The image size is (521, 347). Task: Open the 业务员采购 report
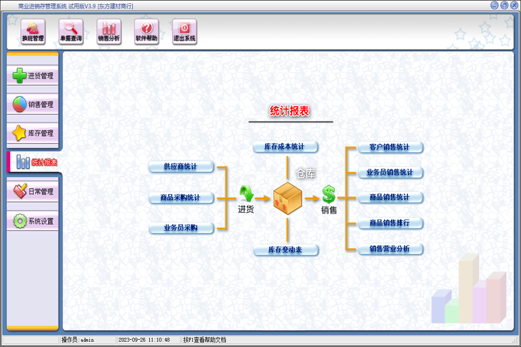[x=181, y=228]
